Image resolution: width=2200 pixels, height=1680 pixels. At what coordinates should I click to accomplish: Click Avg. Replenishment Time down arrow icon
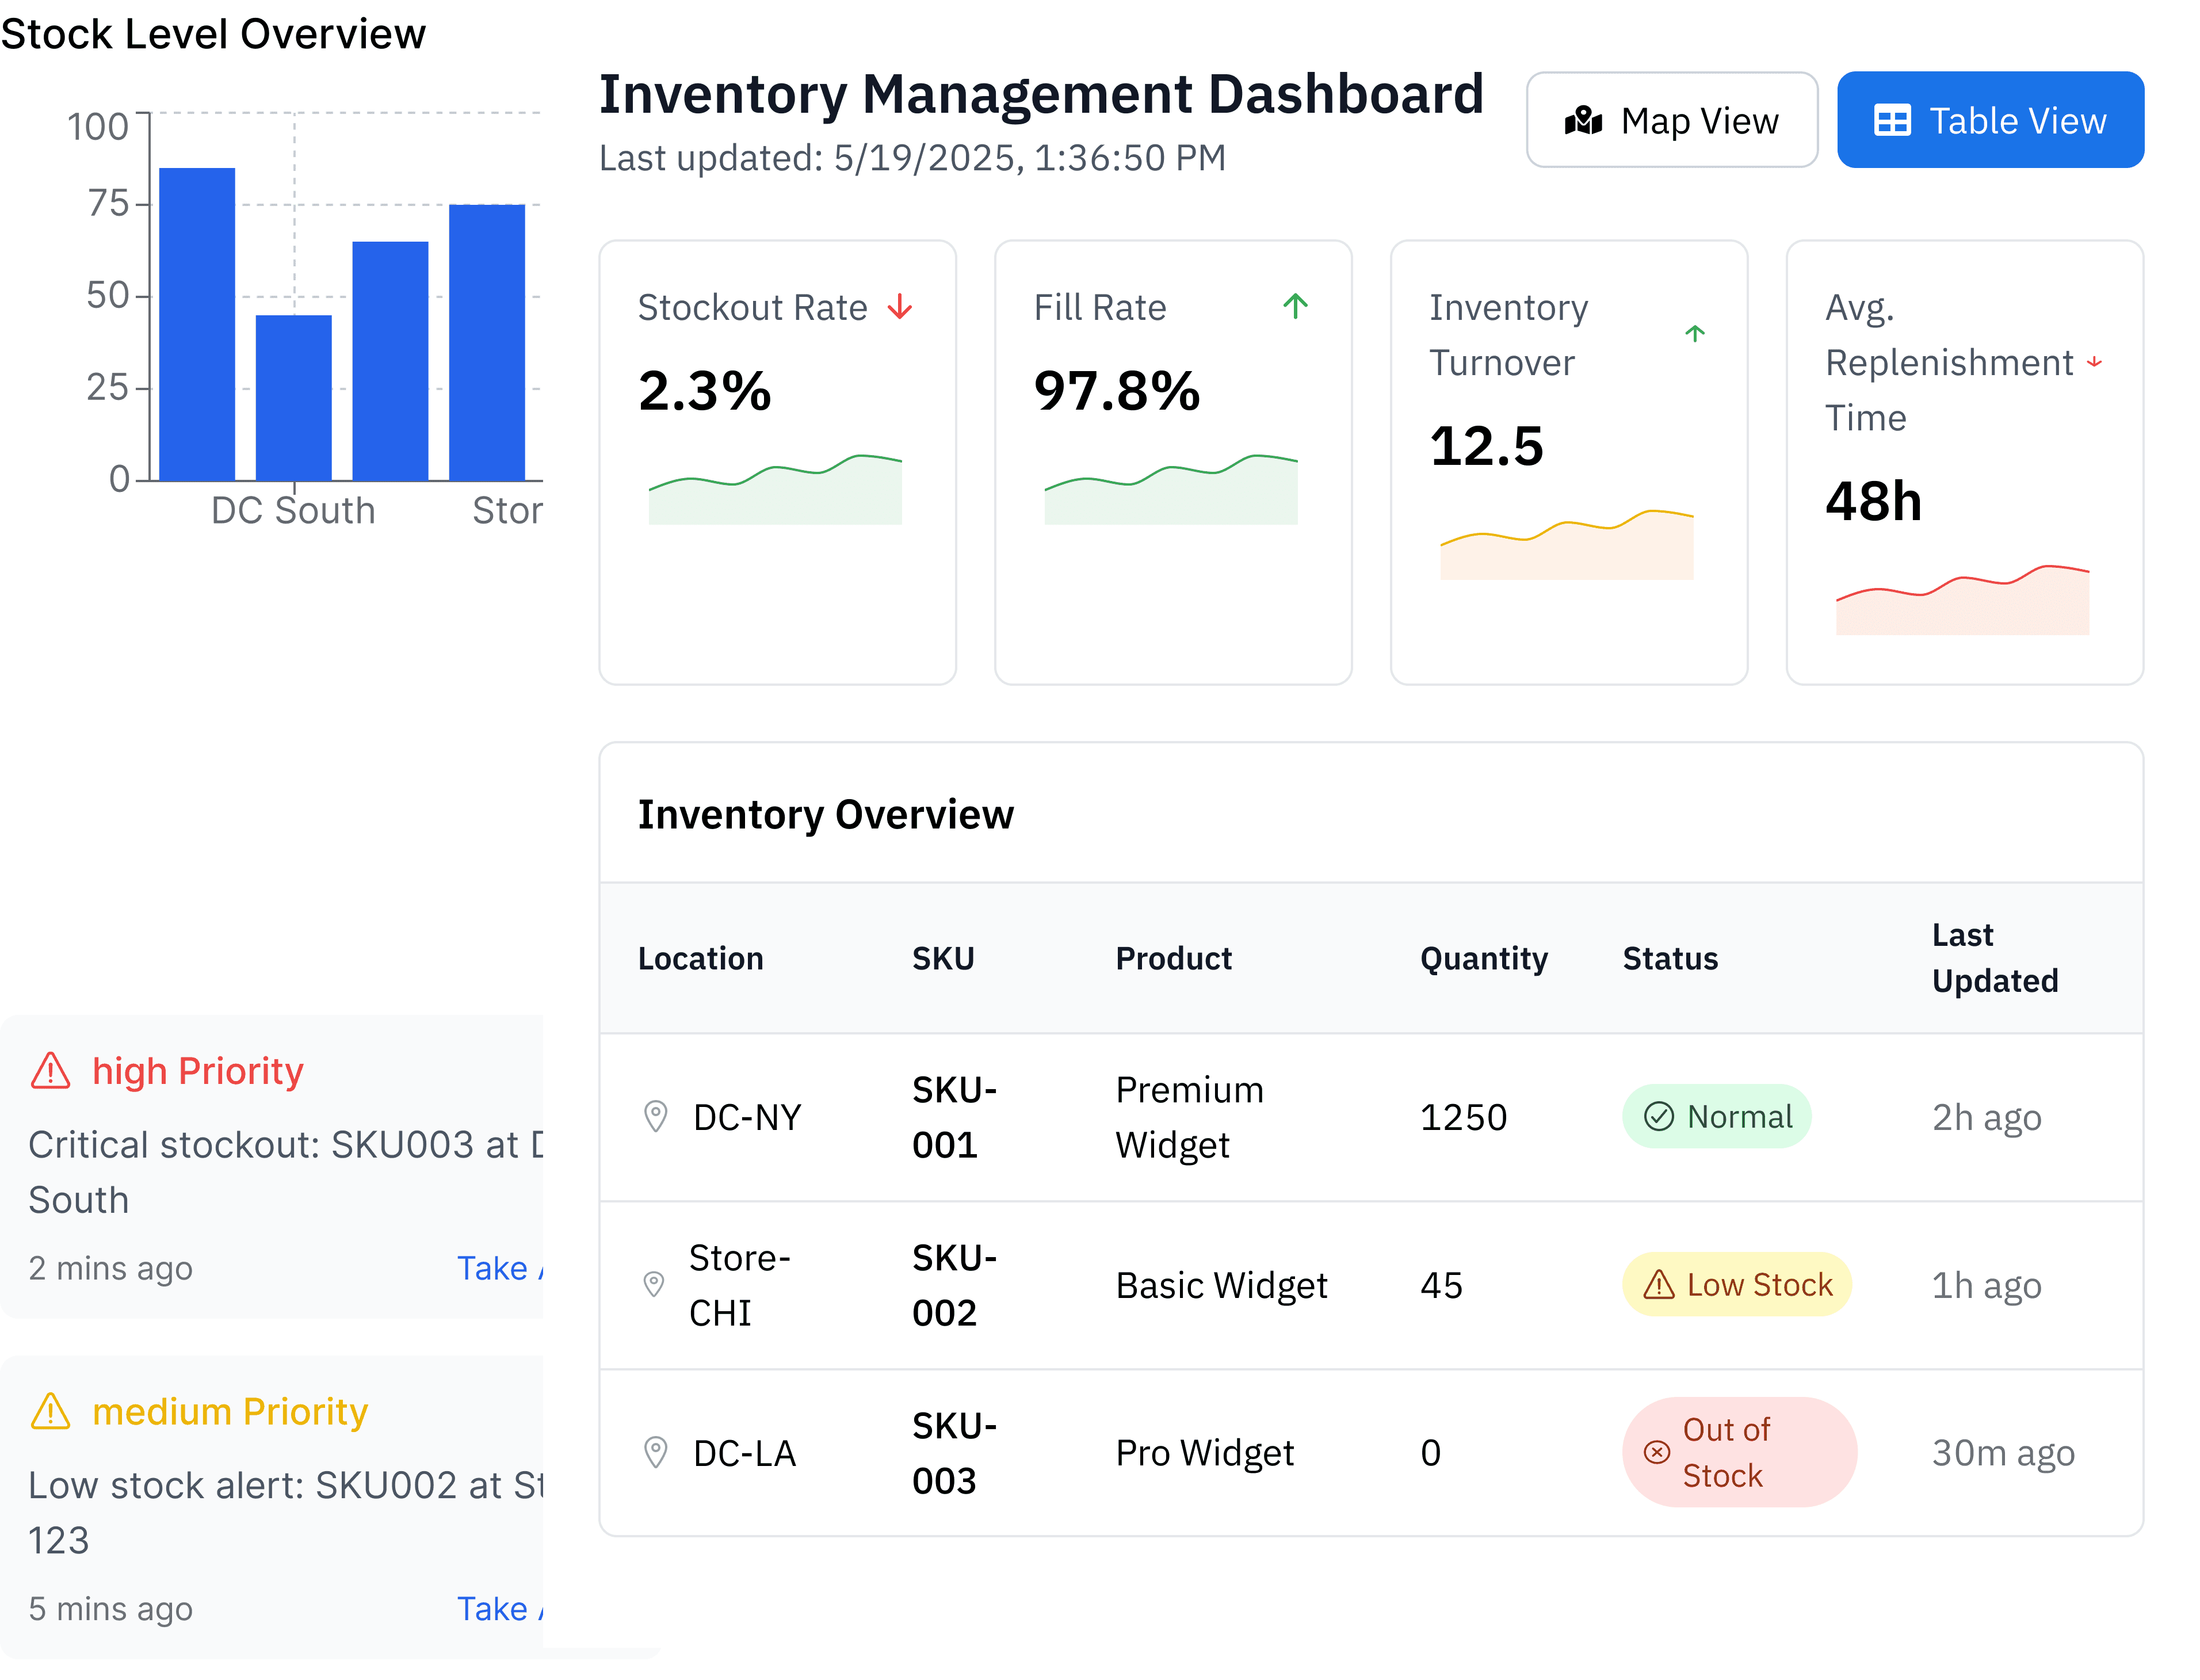(2094, 362)
